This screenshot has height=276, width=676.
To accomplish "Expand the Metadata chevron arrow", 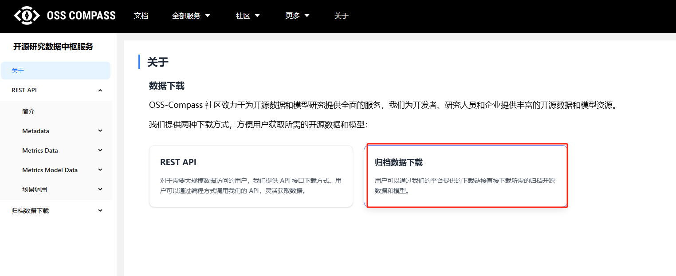I will click(100, 131).
